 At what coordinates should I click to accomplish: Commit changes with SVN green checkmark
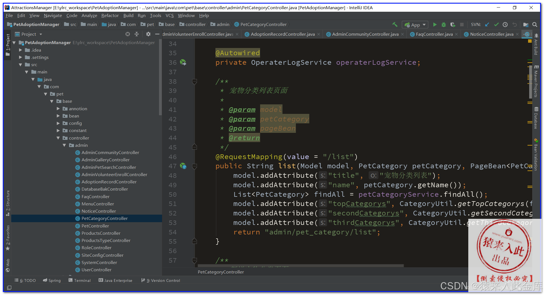pos(496,25)
